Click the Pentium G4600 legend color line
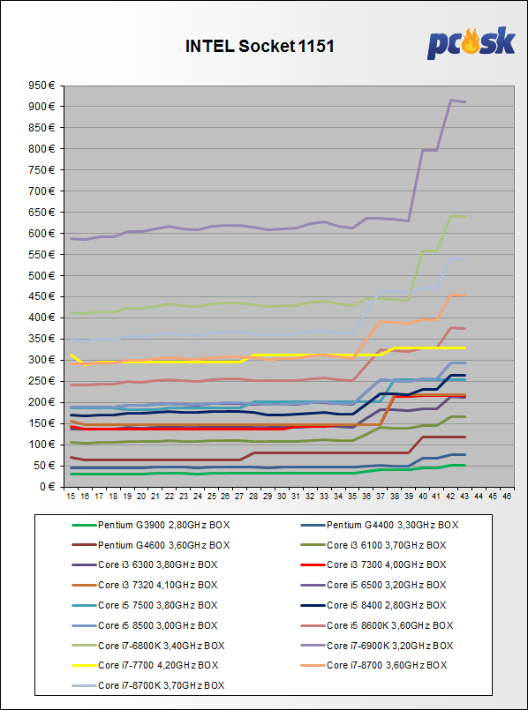528x710 pixels. pyautogui.click(x=84, y=545)
